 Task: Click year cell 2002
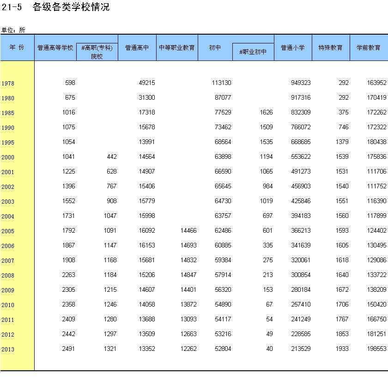point(8,187)
